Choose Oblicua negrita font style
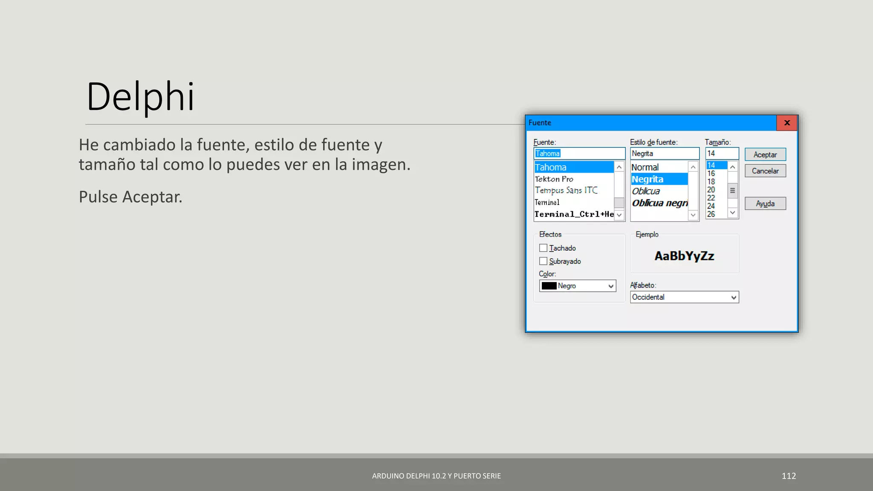The width and height of the screenshot is (873, 491). pyautogui.click(x=659, y=203)
